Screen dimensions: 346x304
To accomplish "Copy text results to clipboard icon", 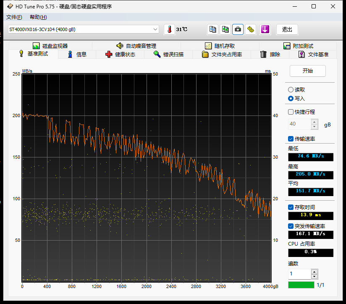I will pos(212,29).
